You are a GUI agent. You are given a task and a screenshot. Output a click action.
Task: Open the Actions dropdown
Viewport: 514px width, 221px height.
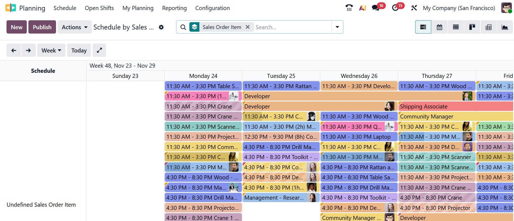[74, 27]
